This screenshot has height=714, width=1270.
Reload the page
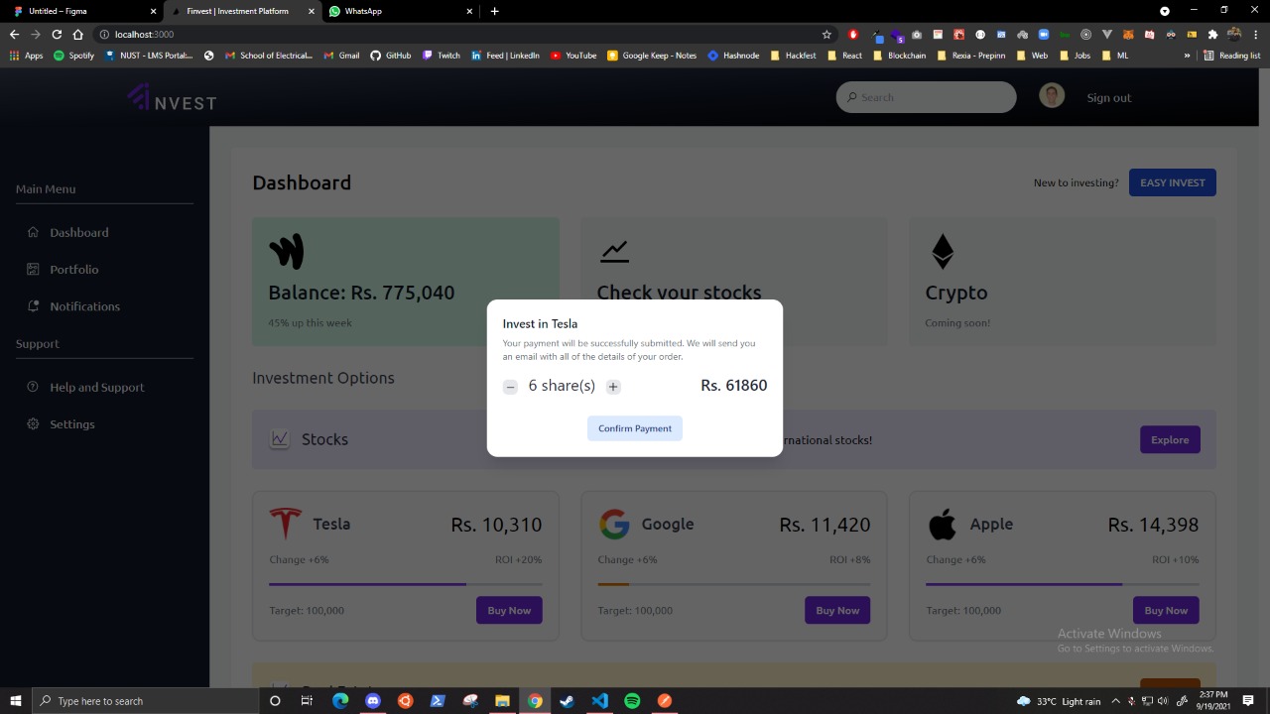coord(57,34)
